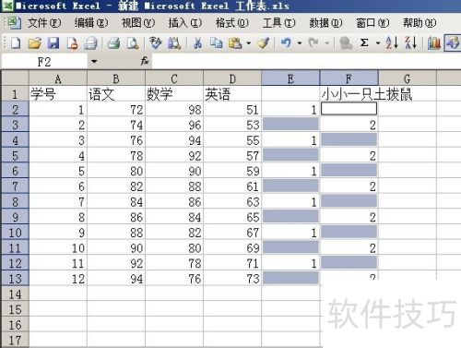Click the Research icon in the toolbar
The image size is (461, 348).
[174, 43]
